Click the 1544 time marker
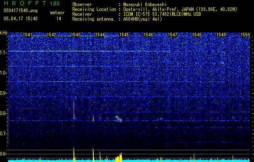 pyautogui.click(x=100, y=35)
